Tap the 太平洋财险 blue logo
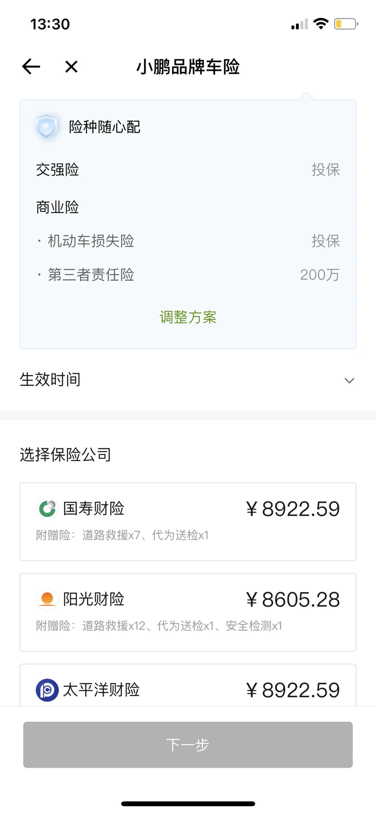376x814 pixels. (x=47, y=690)
